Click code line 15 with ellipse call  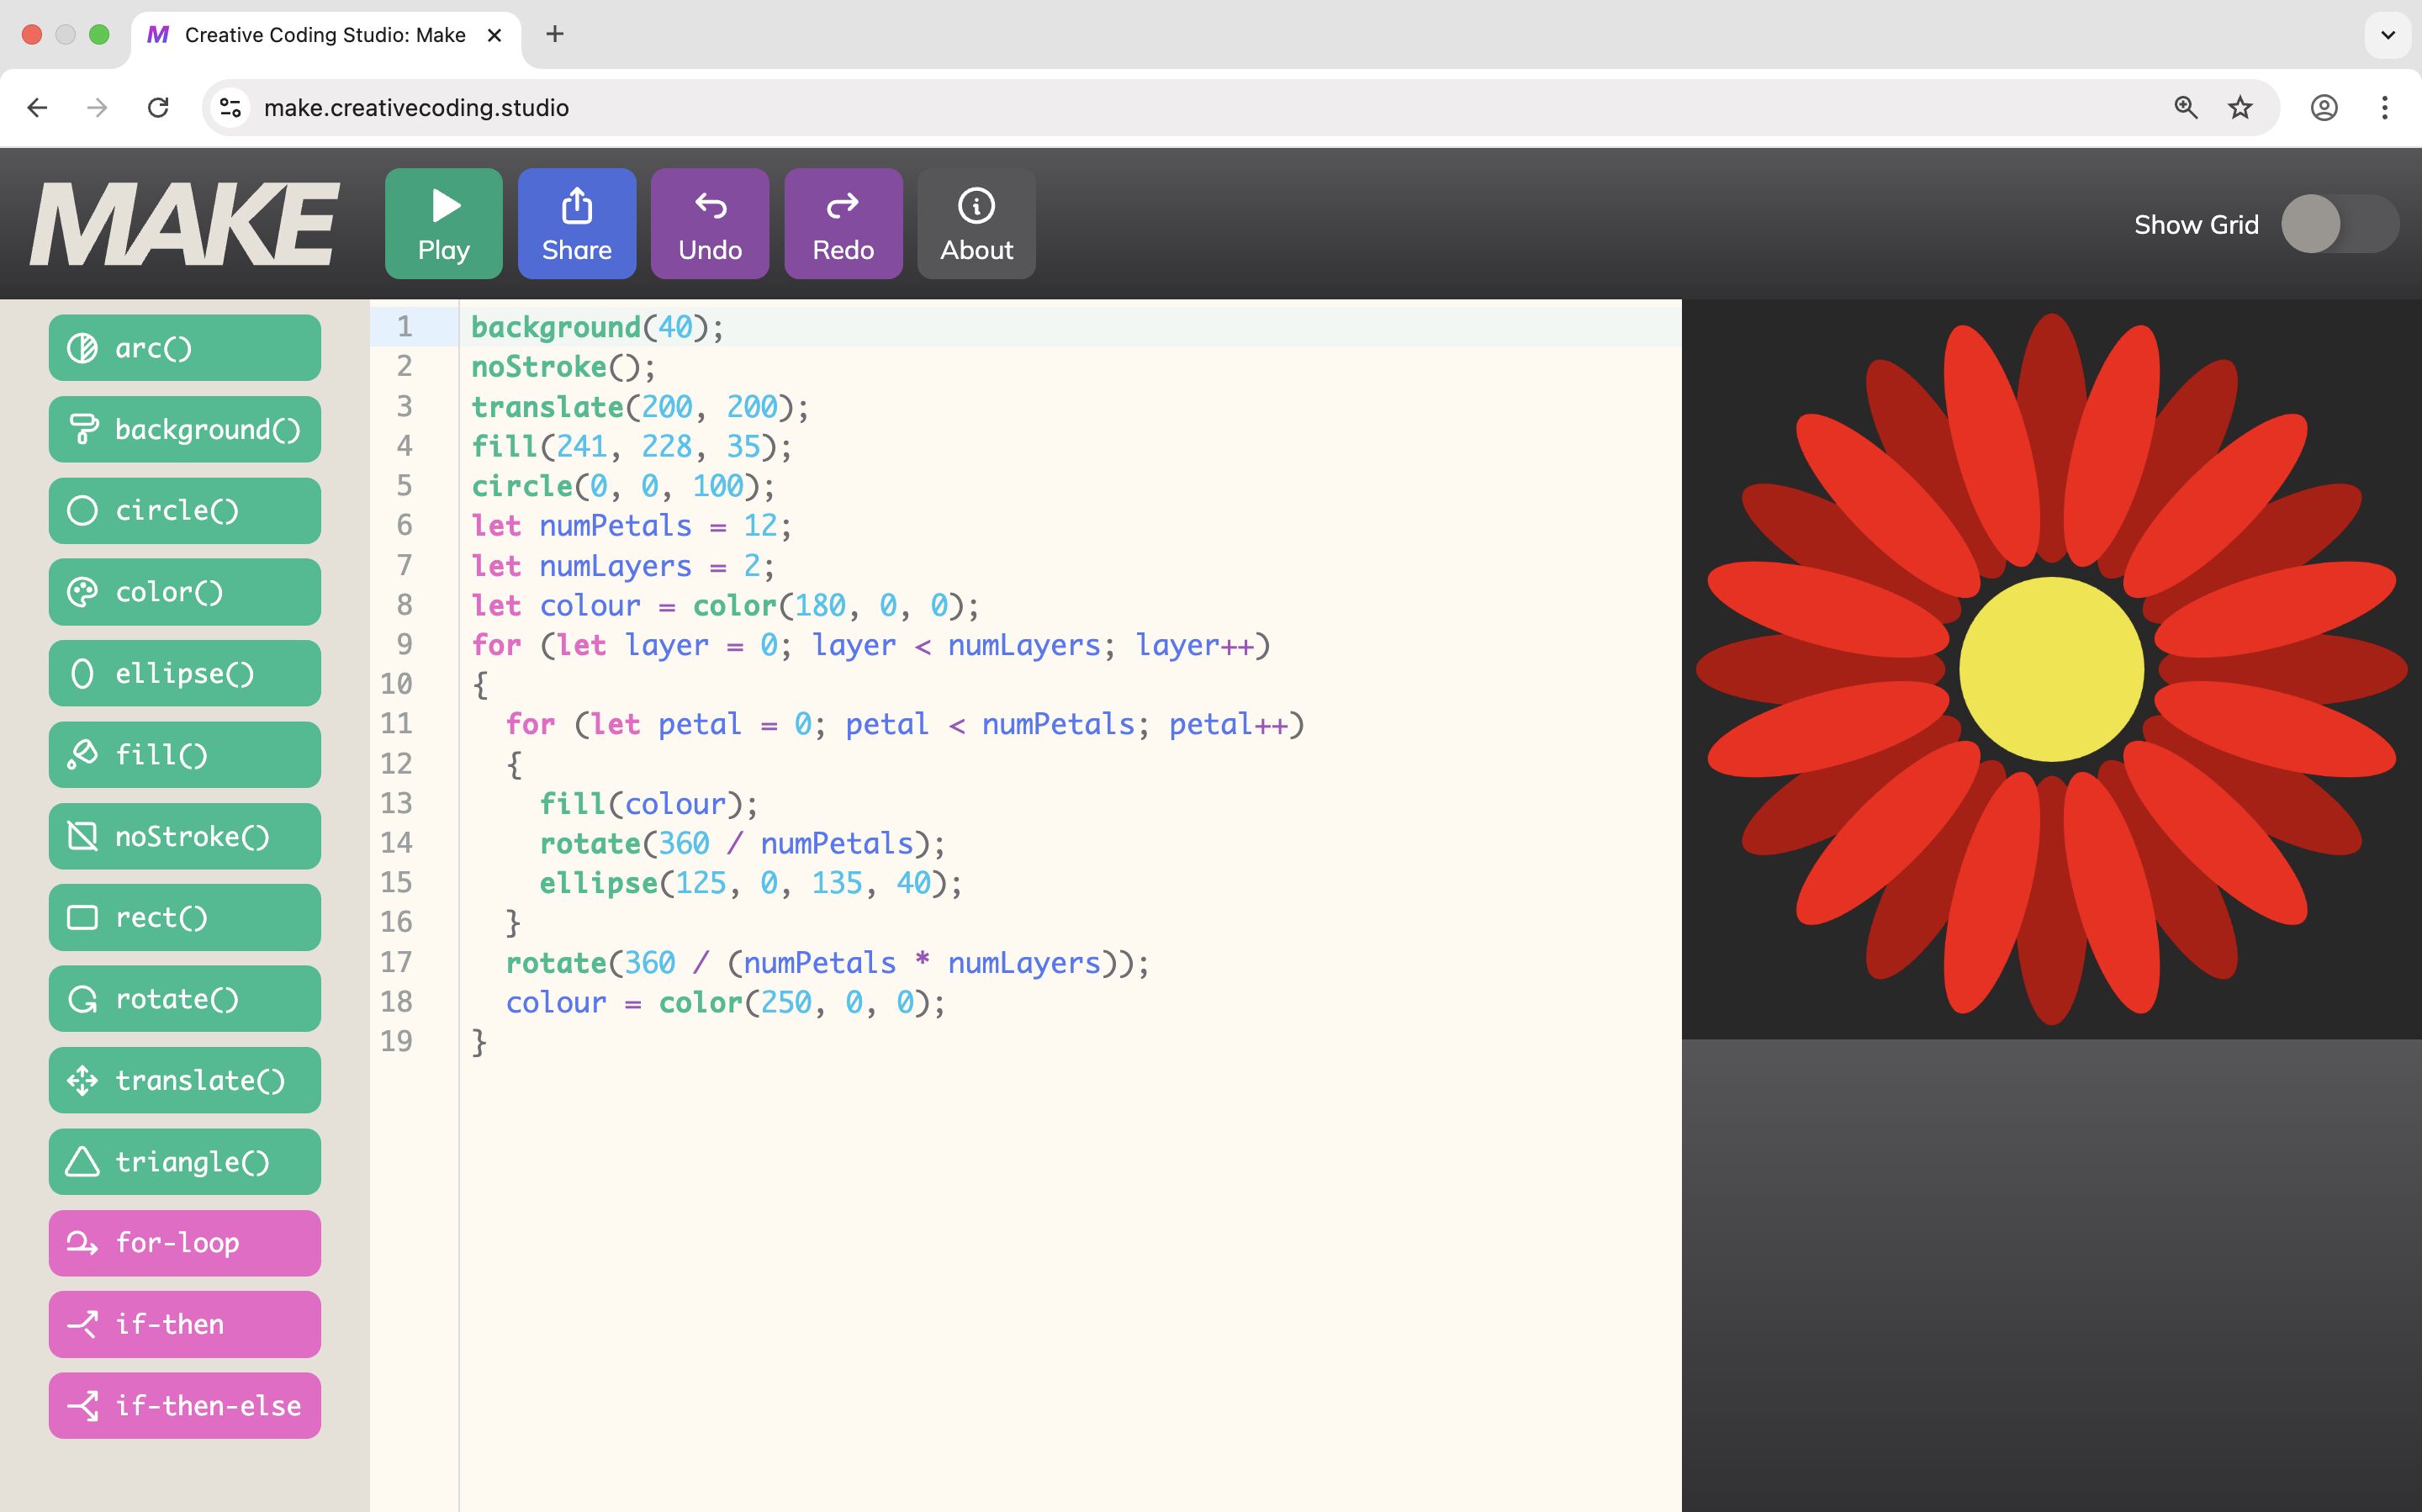click(x=750, y=883)
